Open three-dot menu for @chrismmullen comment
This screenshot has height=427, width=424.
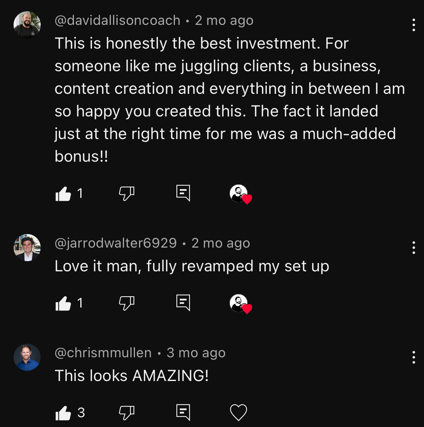[x=414, y=357]
